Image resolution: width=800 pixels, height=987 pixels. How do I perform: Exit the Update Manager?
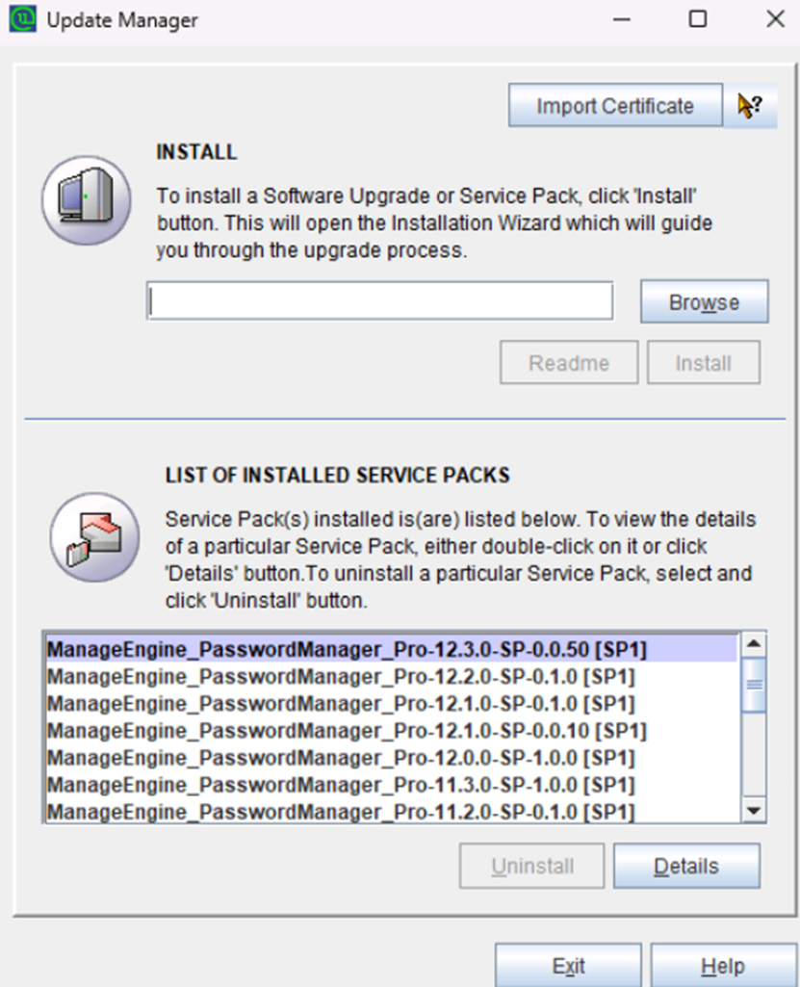pos(568,966)
